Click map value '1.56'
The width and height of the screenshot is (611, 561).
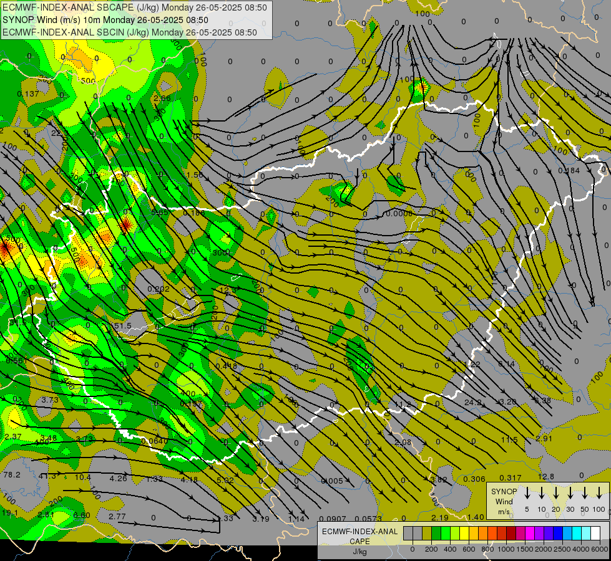click(195, 175)
